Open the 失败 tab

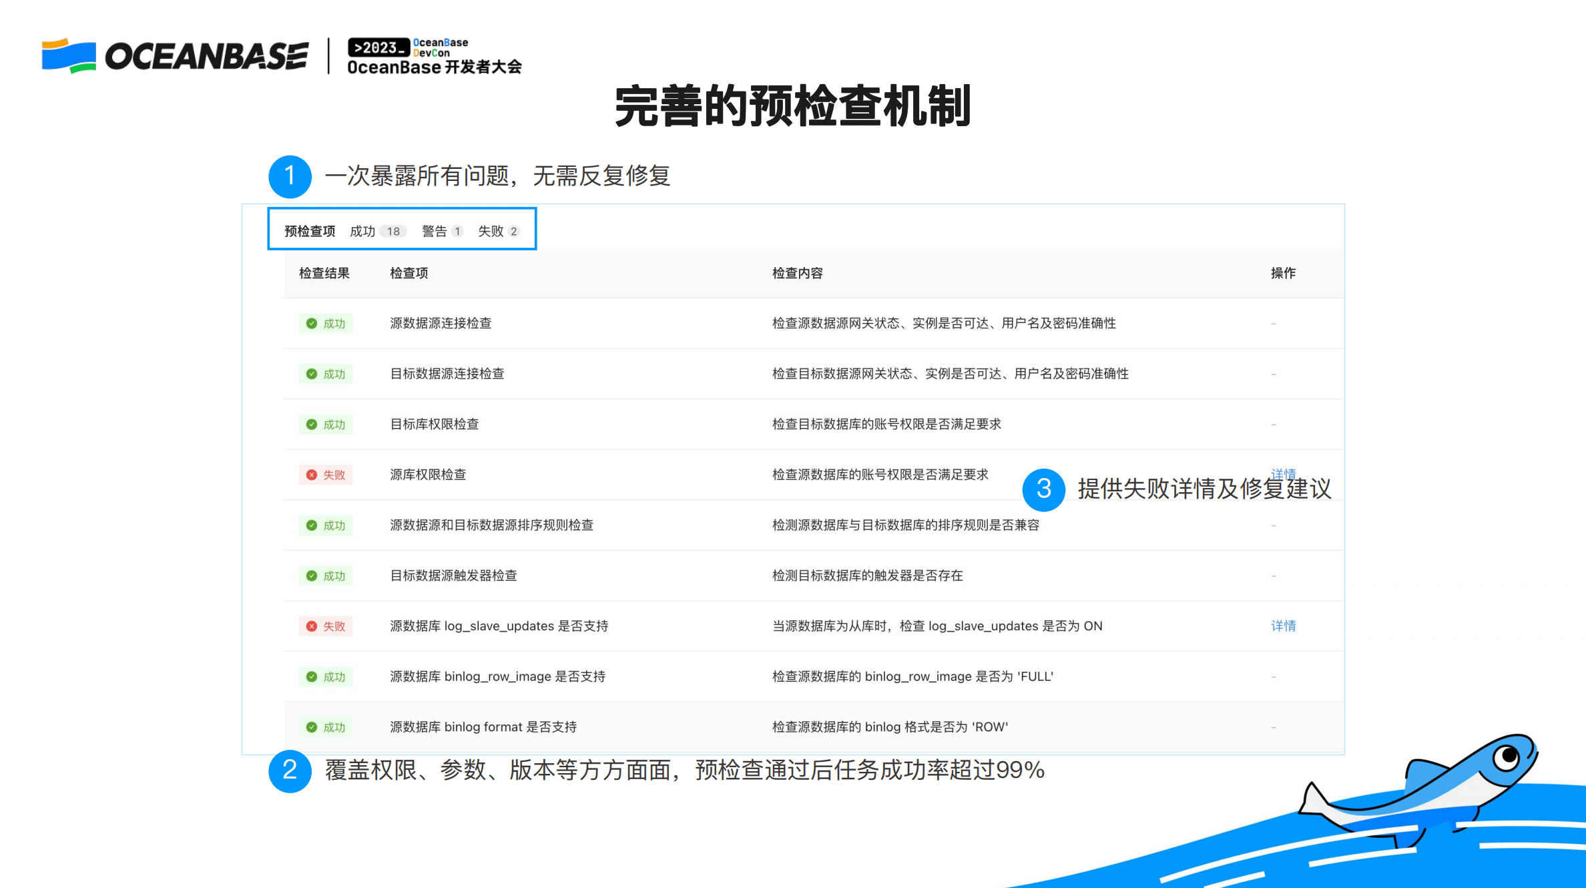(x=492, y=231)
